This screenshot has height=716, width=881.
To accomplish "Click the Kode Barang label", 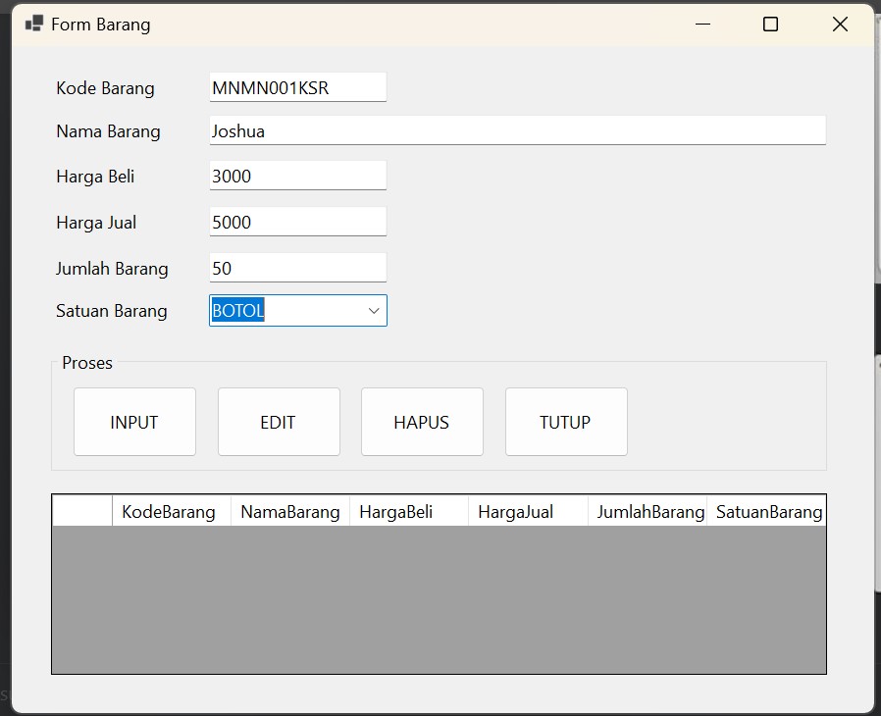I will click(x=105, y=88).
